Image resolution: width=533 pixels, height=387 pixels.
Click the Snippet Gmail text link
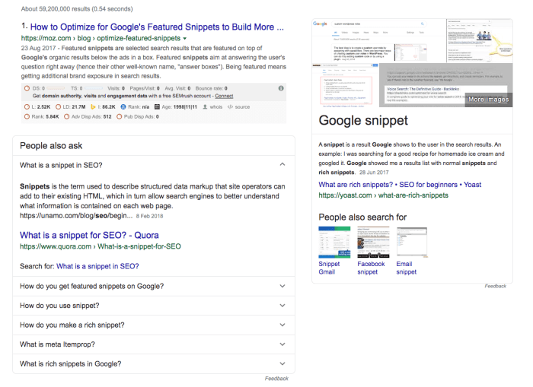coord(329,268)
